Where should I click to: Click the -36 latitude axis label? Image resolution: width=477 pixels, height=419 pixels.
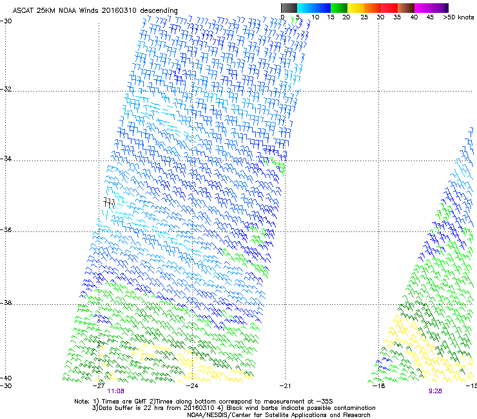click(6, 229)
